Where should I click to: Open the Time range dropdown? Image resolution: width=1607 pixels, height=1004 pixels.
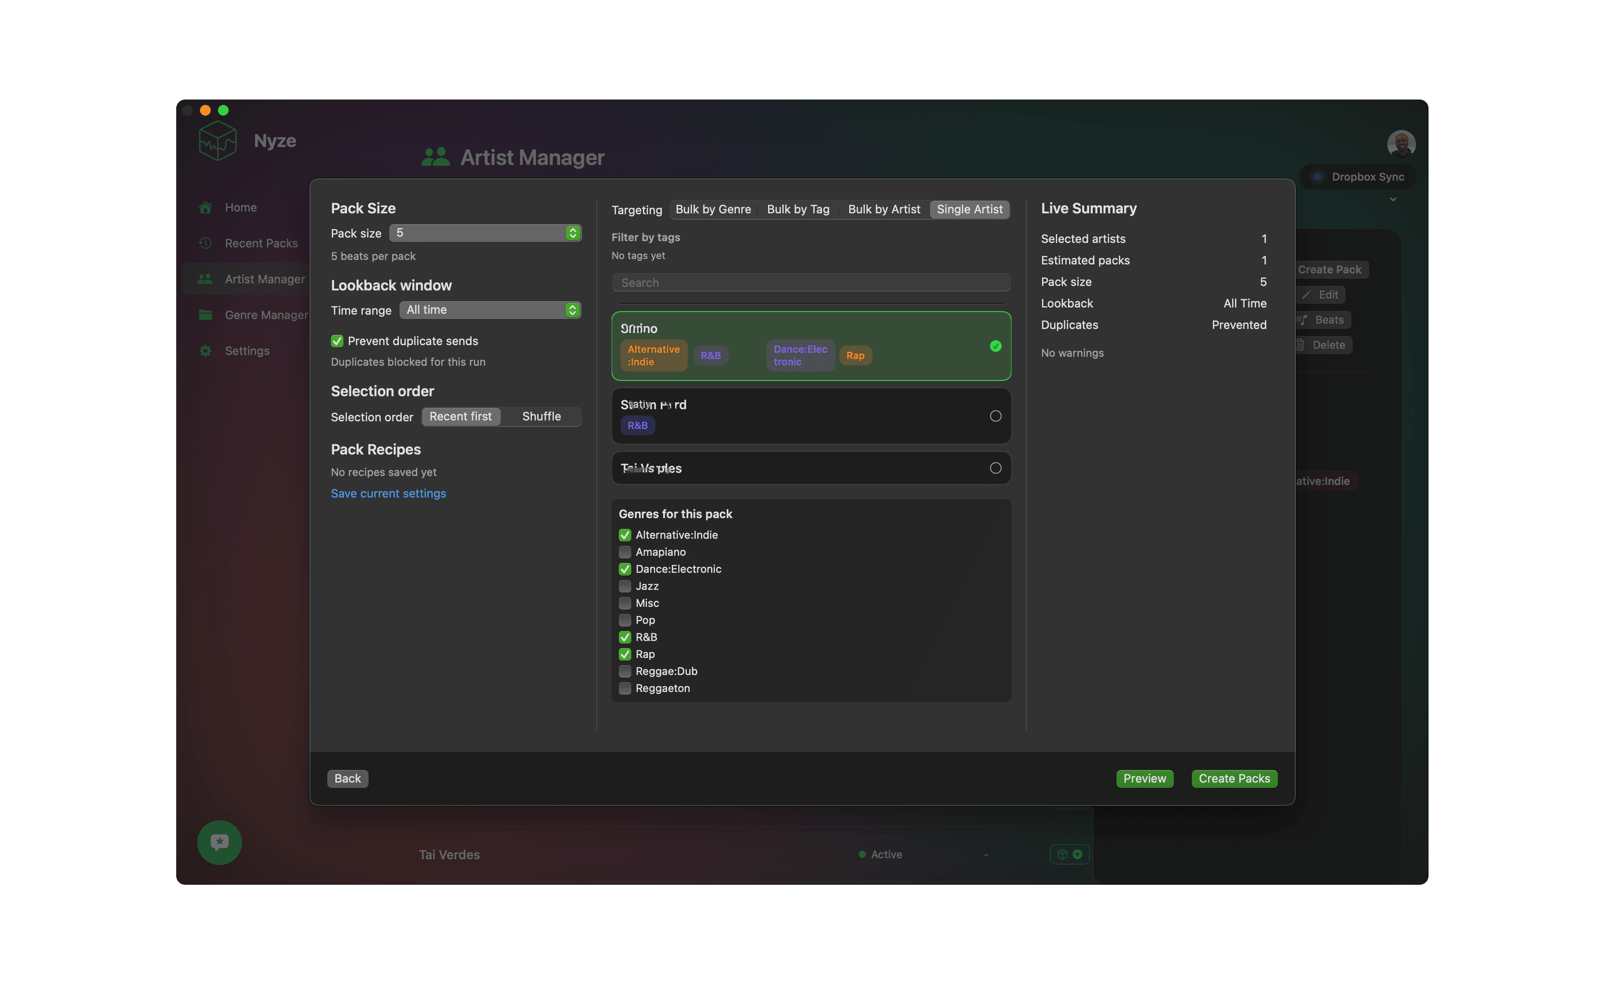click(x=490, y=310)
